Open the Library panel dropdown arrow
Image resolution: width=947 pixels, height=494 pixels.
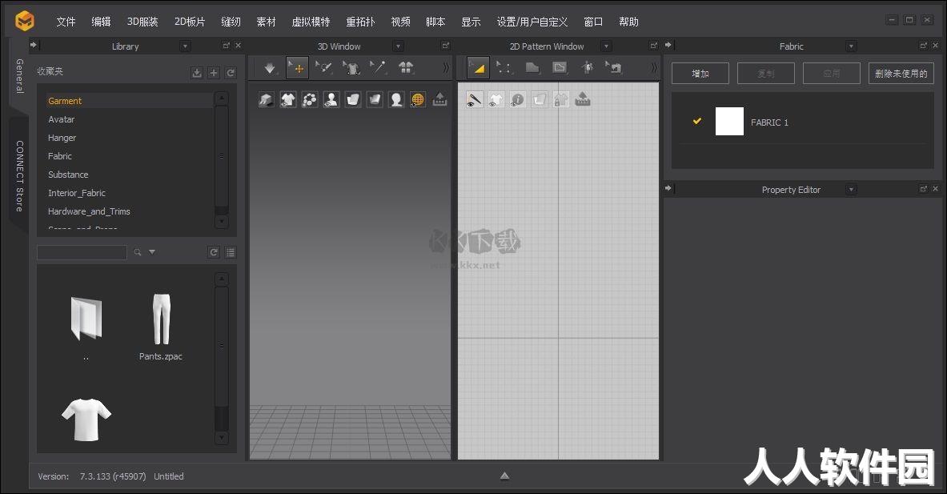point(186,46)
